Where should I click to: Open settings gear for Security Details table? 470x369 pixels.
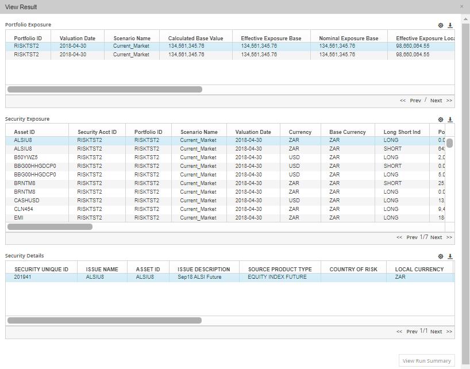point(441,256)
